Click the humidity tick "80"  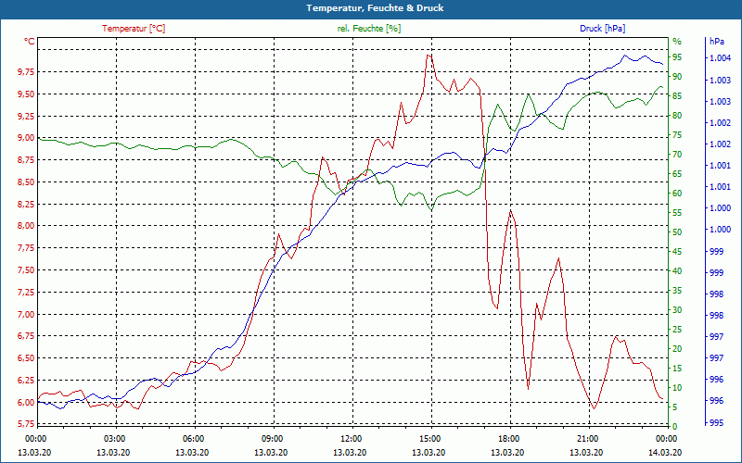pyautogui.click(x=677, y=115)
